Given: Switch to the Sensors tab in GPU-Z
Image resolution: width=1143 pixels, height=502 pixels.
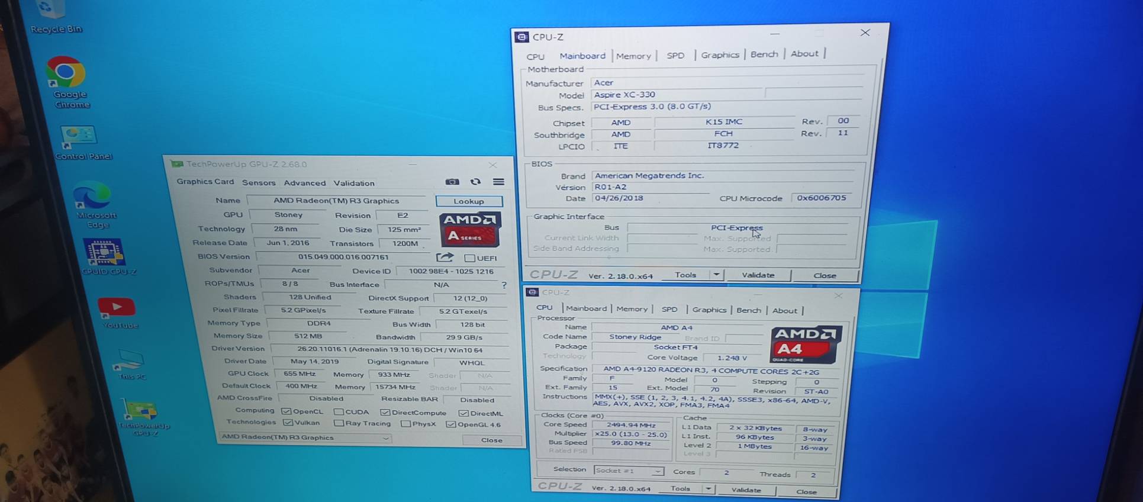Looking at the screenshot, I should pyautogui.click(x=259, y=183).
